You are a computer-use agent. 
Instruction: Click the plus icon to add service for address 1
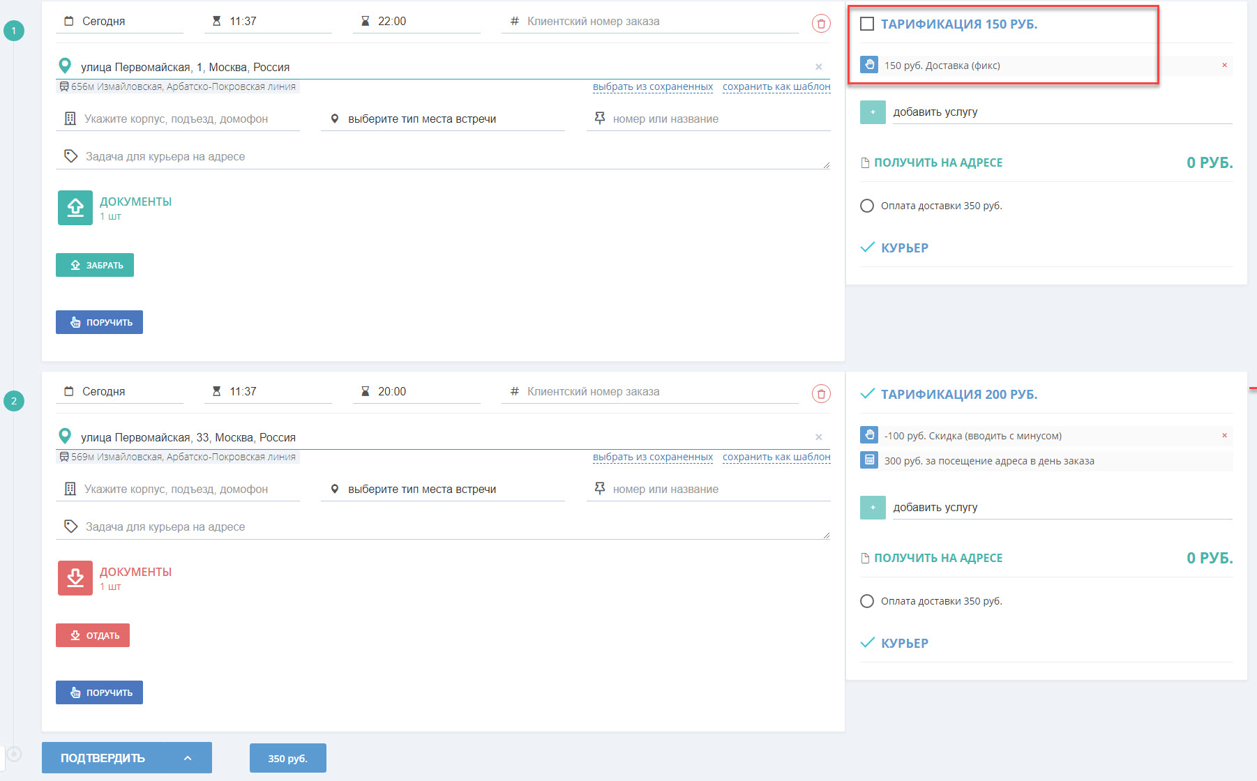[873, 112]
